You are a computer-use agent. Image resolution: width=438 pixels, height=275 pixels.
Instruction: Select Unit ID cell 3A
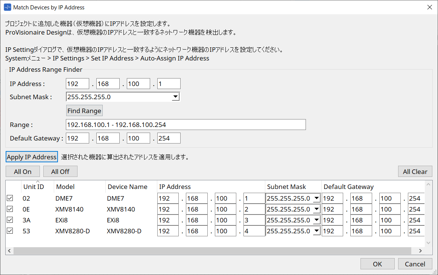click(x=27, y=220)
